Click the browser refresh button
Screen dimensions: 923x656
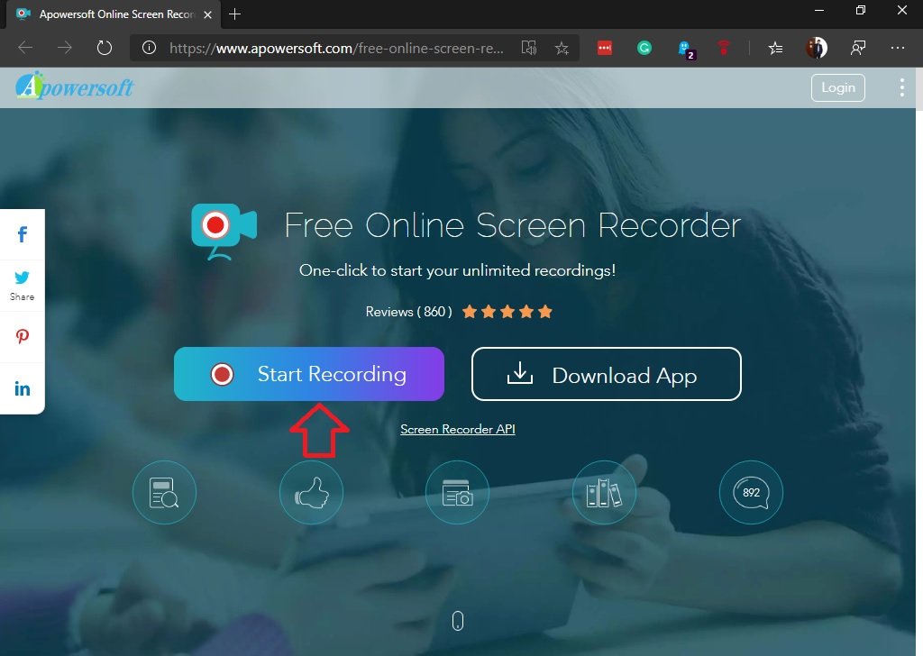(105, 48)
